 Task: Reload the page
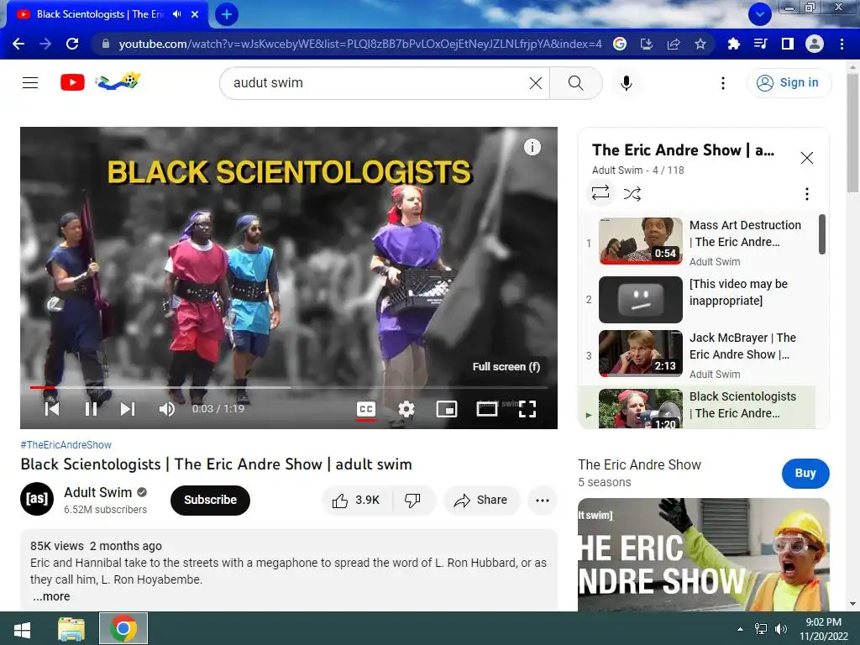coord(72,44)
